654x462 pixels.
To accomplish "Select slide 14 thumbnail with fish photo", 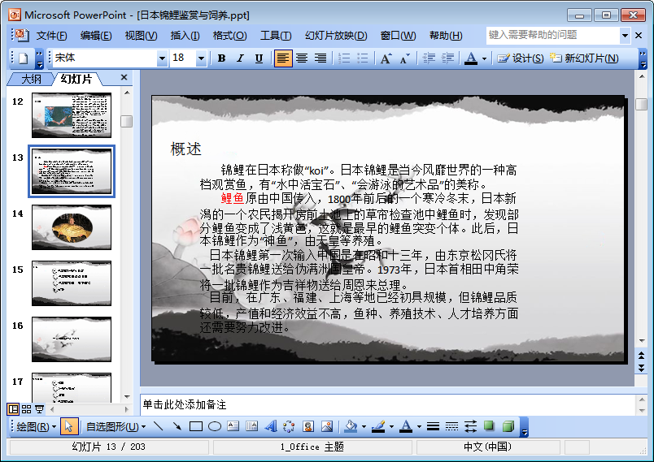I will coord(72,227).
